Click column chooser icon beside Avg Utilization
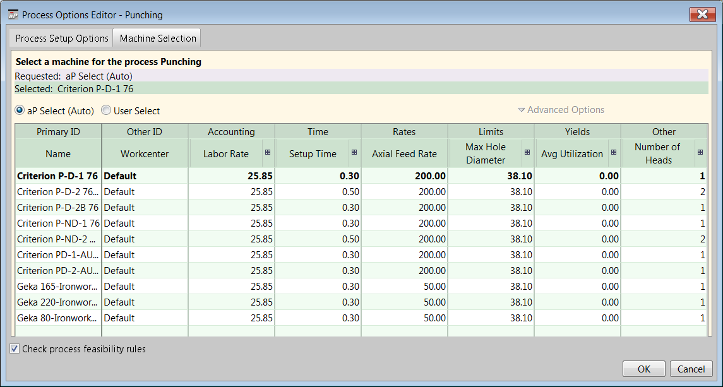Screen dimensions: 723x387 614,153
